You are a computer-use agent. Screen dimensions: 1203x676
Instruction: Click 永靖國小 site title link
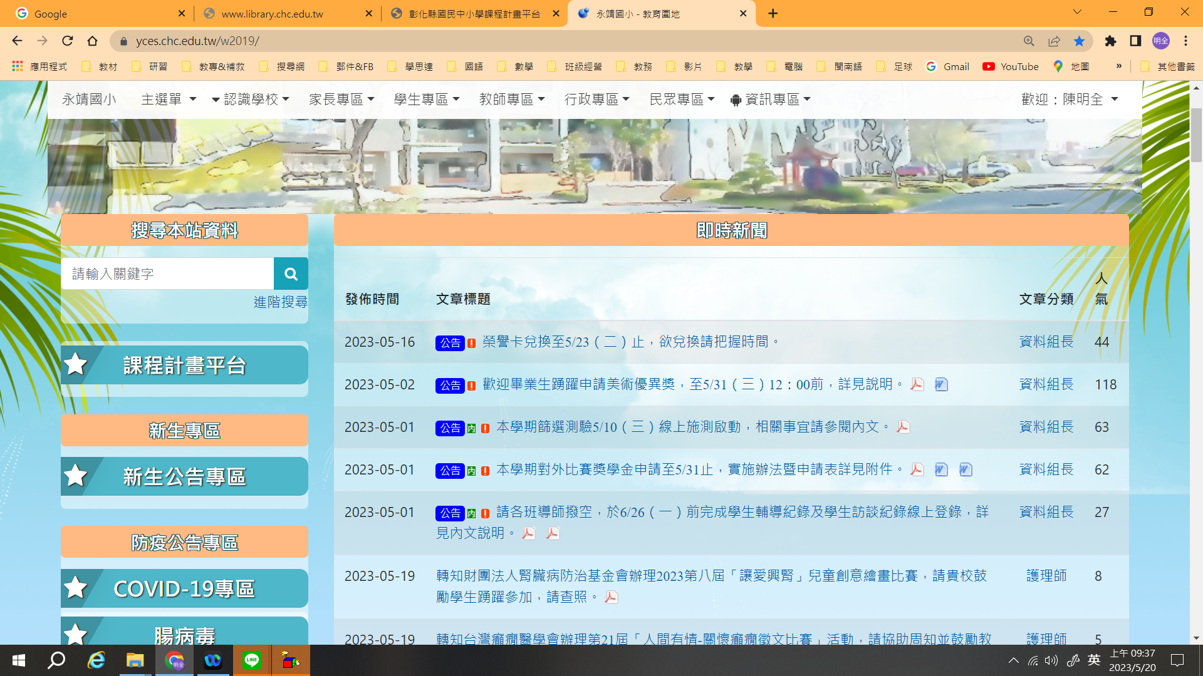89,99
